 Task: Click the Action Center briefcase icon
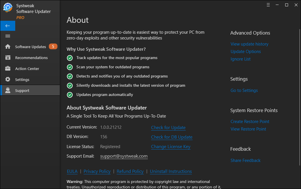(8, 69)
